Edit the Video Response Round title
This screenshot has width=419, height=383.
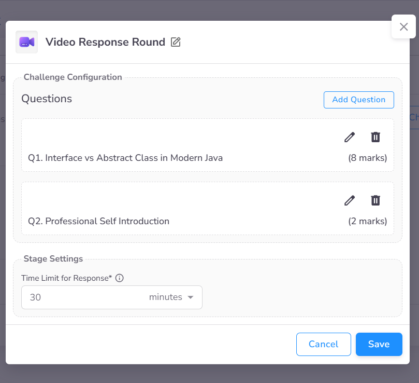(176, 42)
